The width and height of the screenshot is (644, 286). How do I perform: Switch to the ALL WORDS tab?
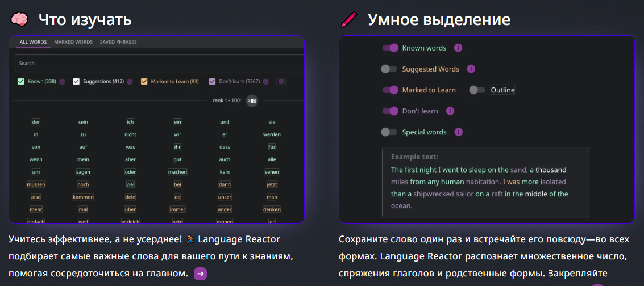click(34, 42)
